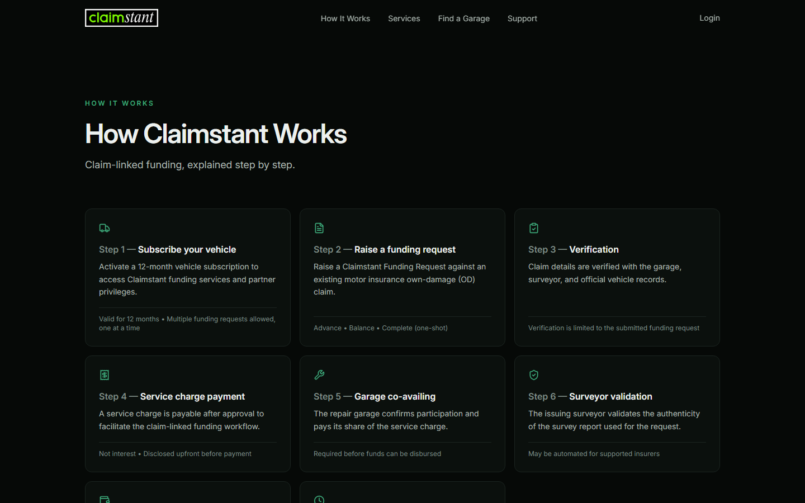
Task: Click 'Valid for 12 months' footnote text
Action: point(129,319)
